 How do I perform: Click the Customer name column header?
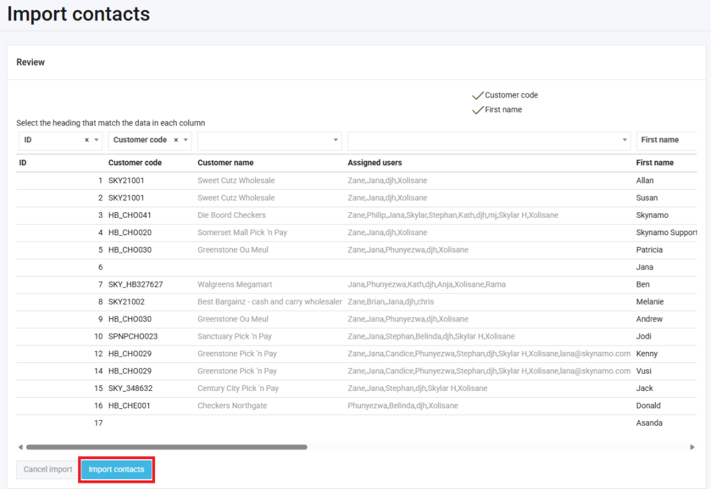tap(225, 163)
